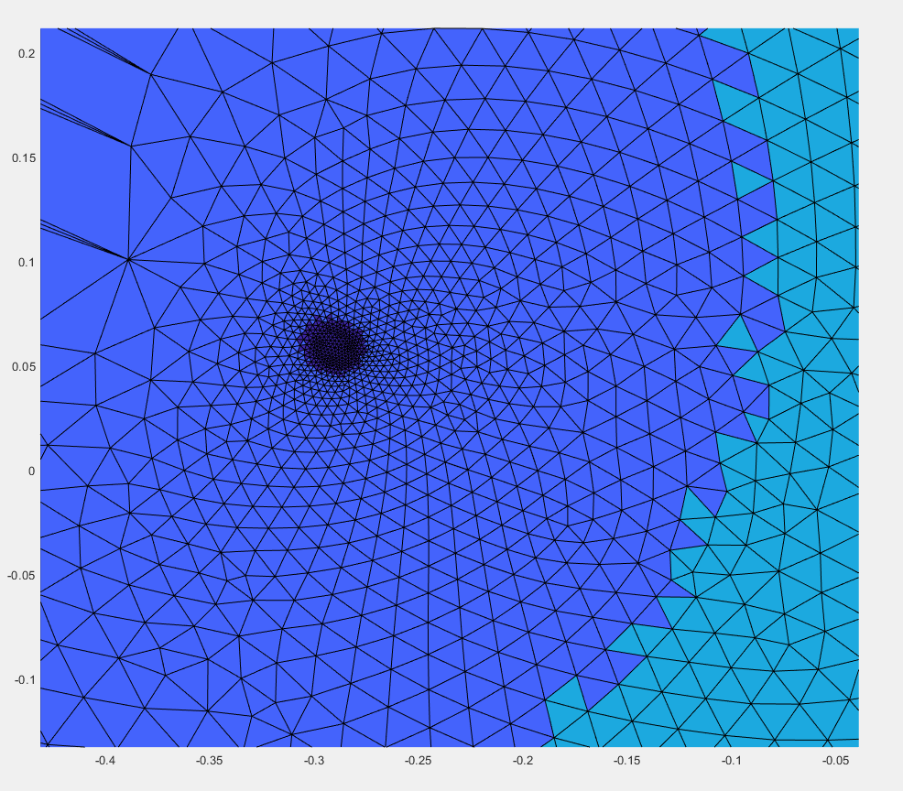Click the positive 0.1 y-axis tick label

27,263
